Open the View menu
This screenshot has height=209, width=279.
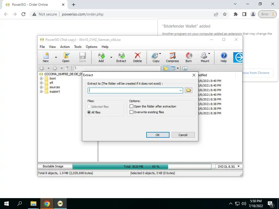tap(53, 47)
